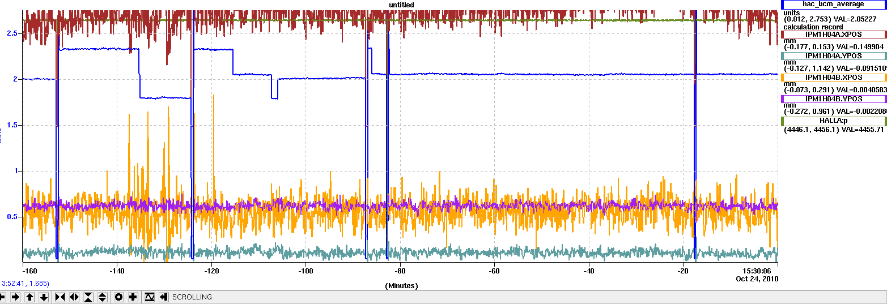Image resolution: width=887 pixels, height=304 pixels.
Task: Click the x-axis tick label '-20'
Action: pos(684,271)
